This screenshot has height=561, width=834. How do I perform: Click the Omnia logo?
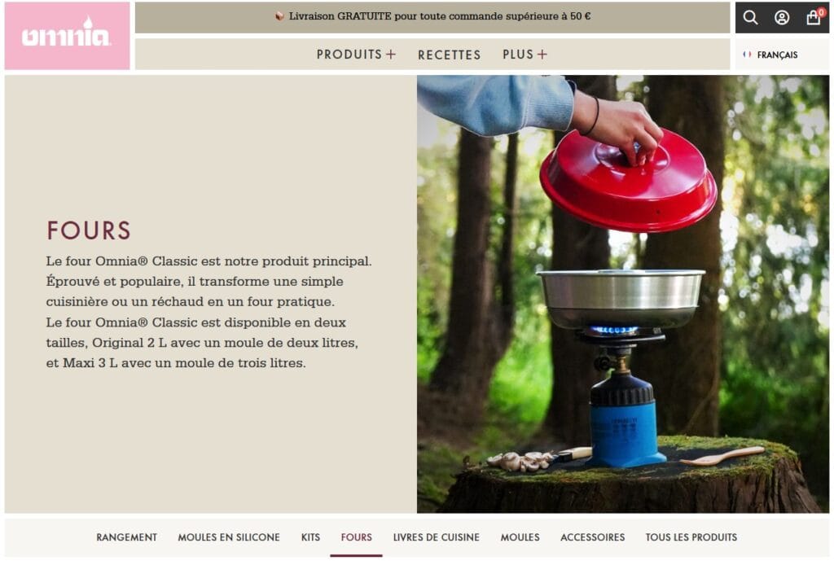(x=67, y=36)
